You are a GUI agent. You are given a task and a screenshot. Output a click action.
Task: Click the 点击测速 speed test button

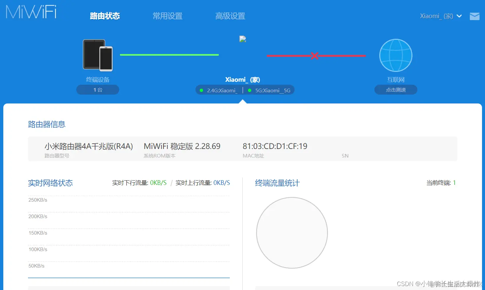(x=396, y=90)
